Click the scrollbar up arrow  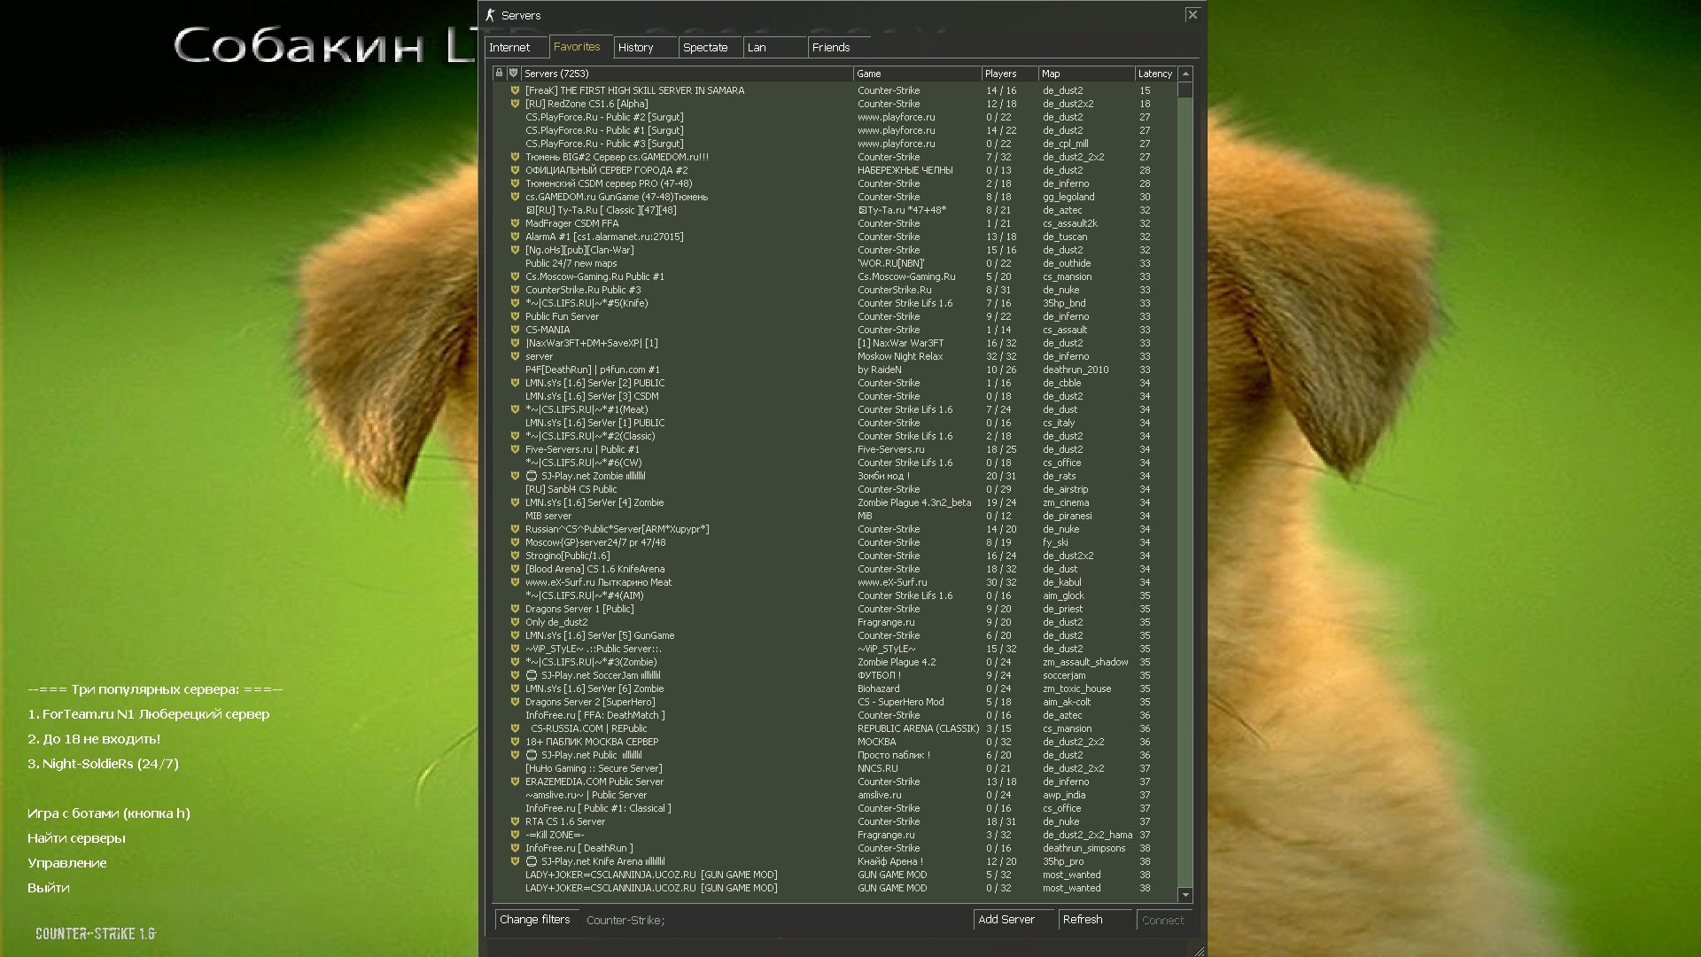tap(1185, 74)
